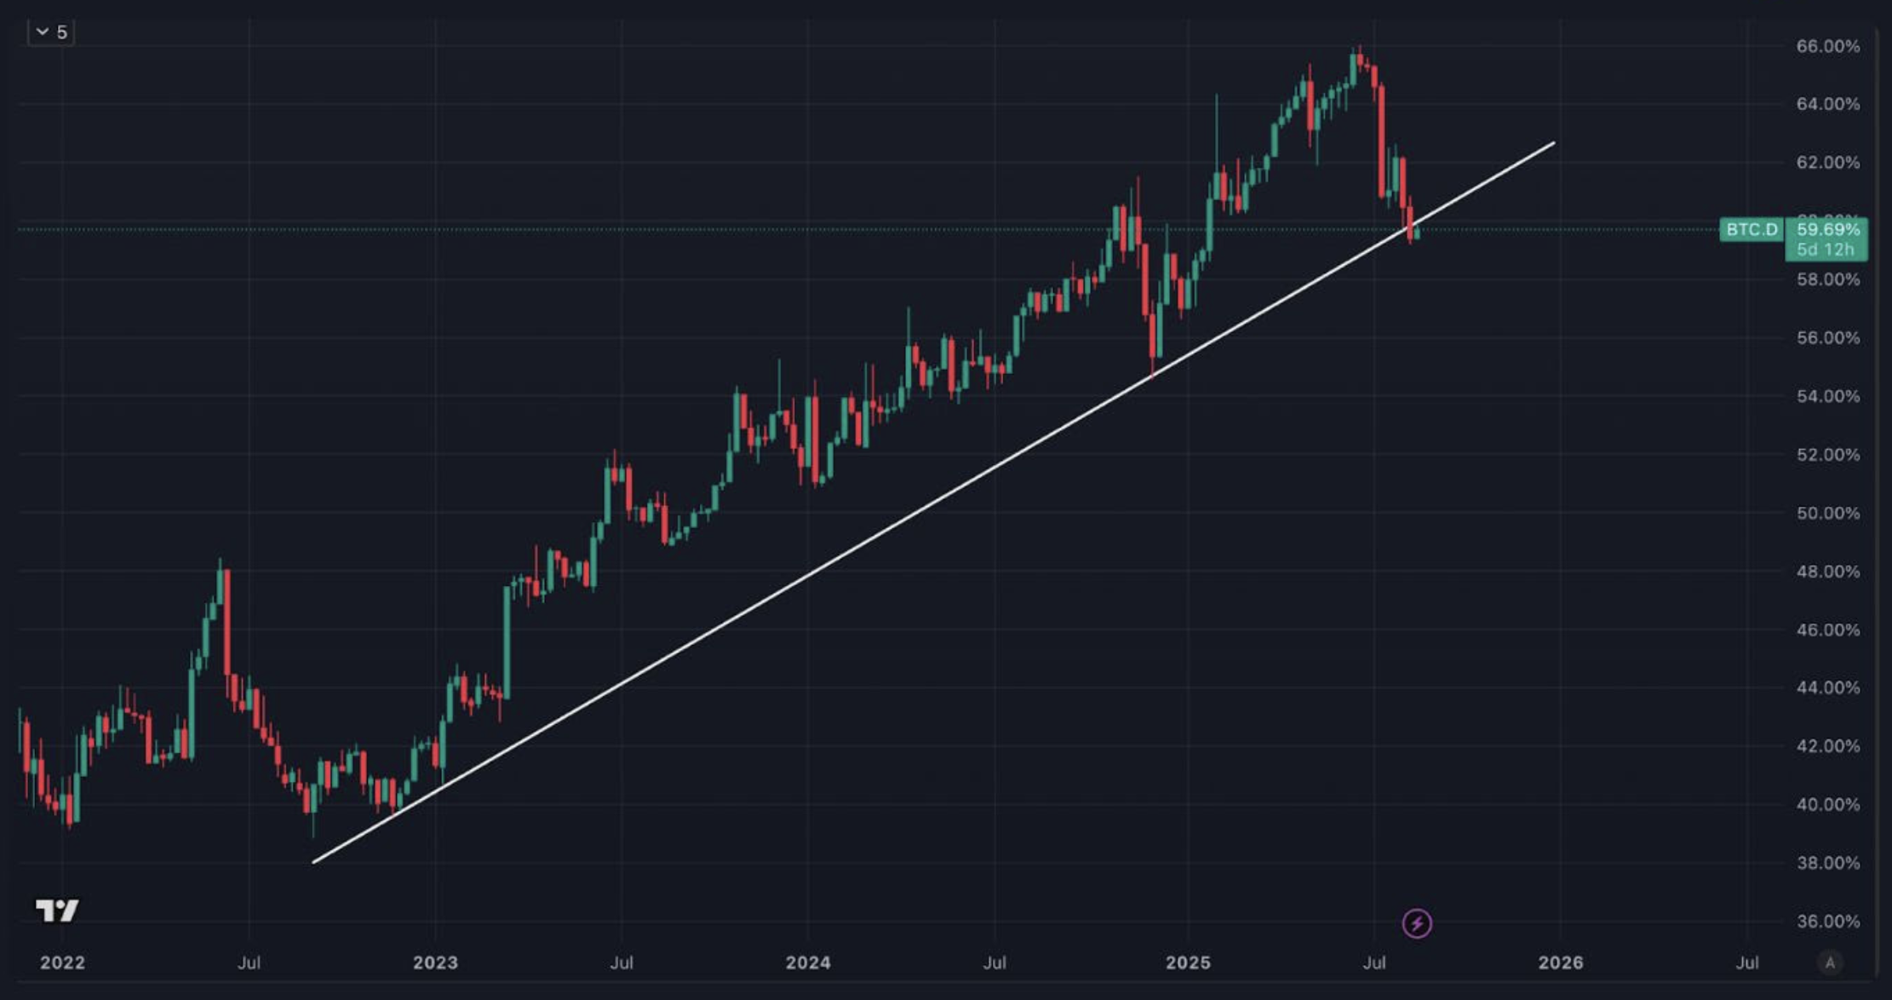This screenshot has height=1000, width=1892.
Task: Click the 42.00% price axis label
Action: (x=1828, y=746)
